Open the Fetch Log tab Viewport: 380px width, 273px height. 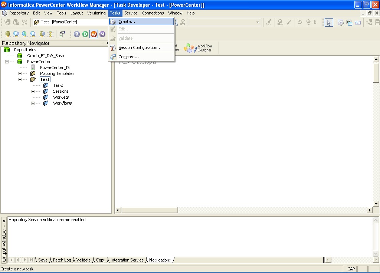click(62, 260)
